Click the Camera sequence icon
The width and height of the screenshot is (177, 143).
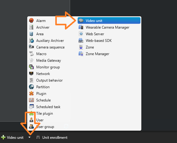click(x=31, y=46)
